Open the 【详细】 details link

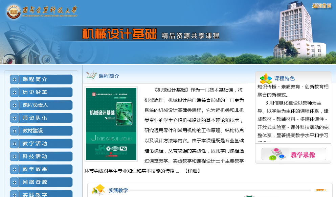[x=192, y=171]
